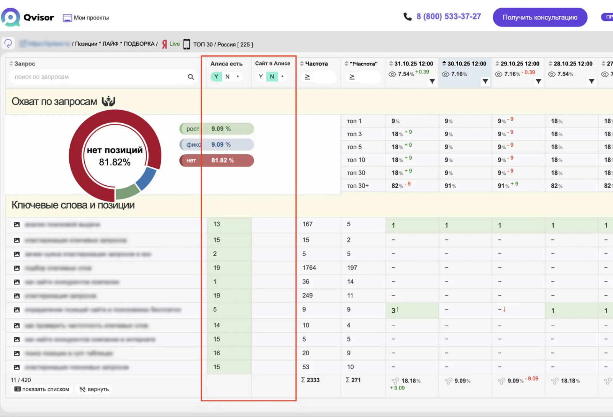
Task: Click the Yandex Live icon
Action: coord(170,44)
